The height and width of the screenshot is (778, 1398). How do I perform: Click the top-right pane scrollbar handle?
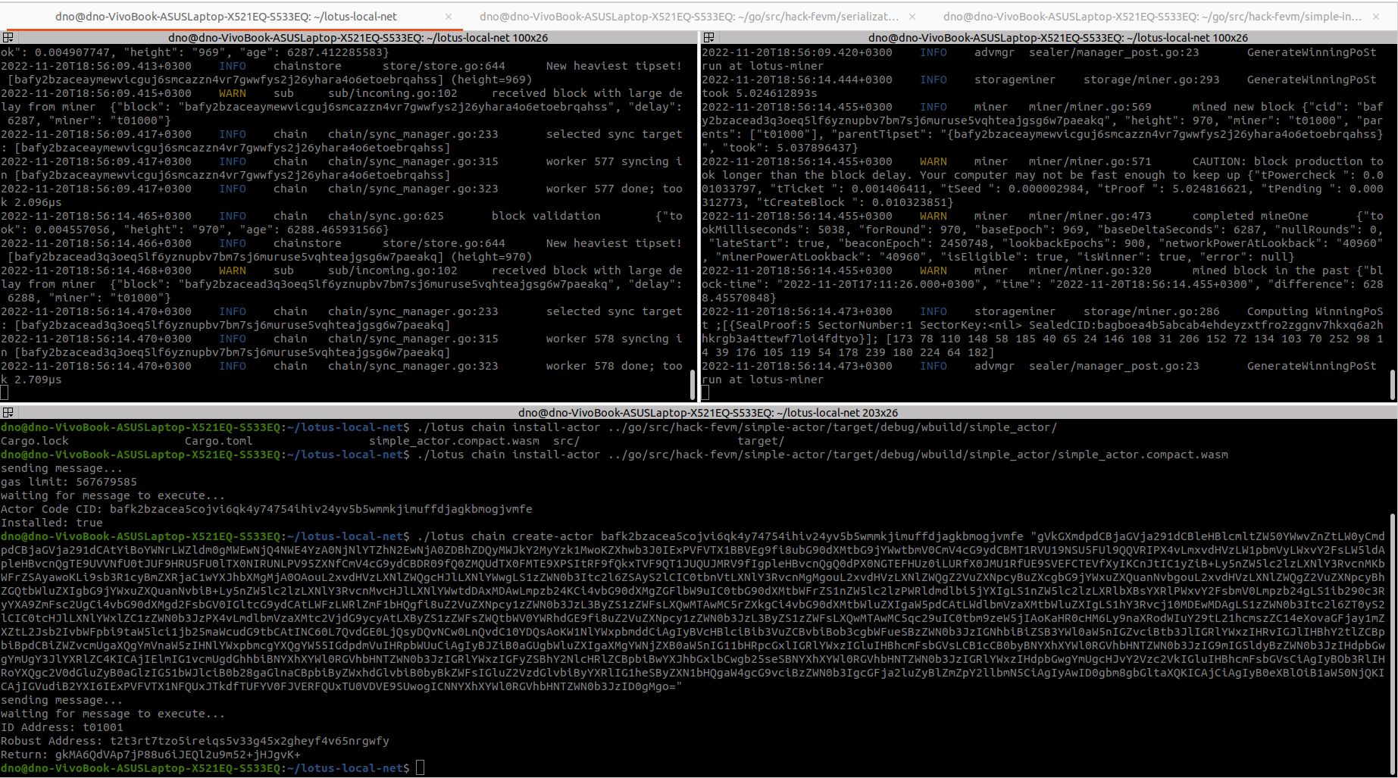1393,384
